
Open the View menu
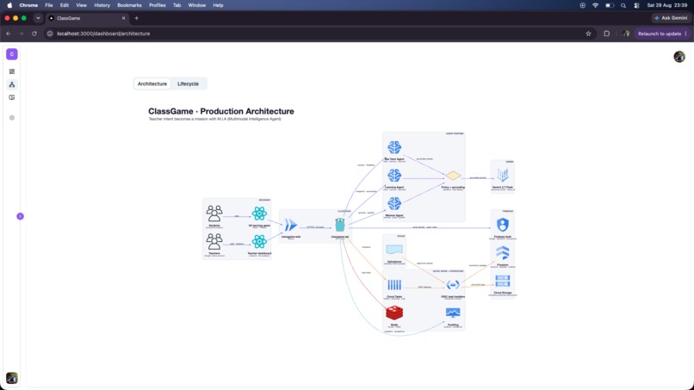tap(82, 5)
